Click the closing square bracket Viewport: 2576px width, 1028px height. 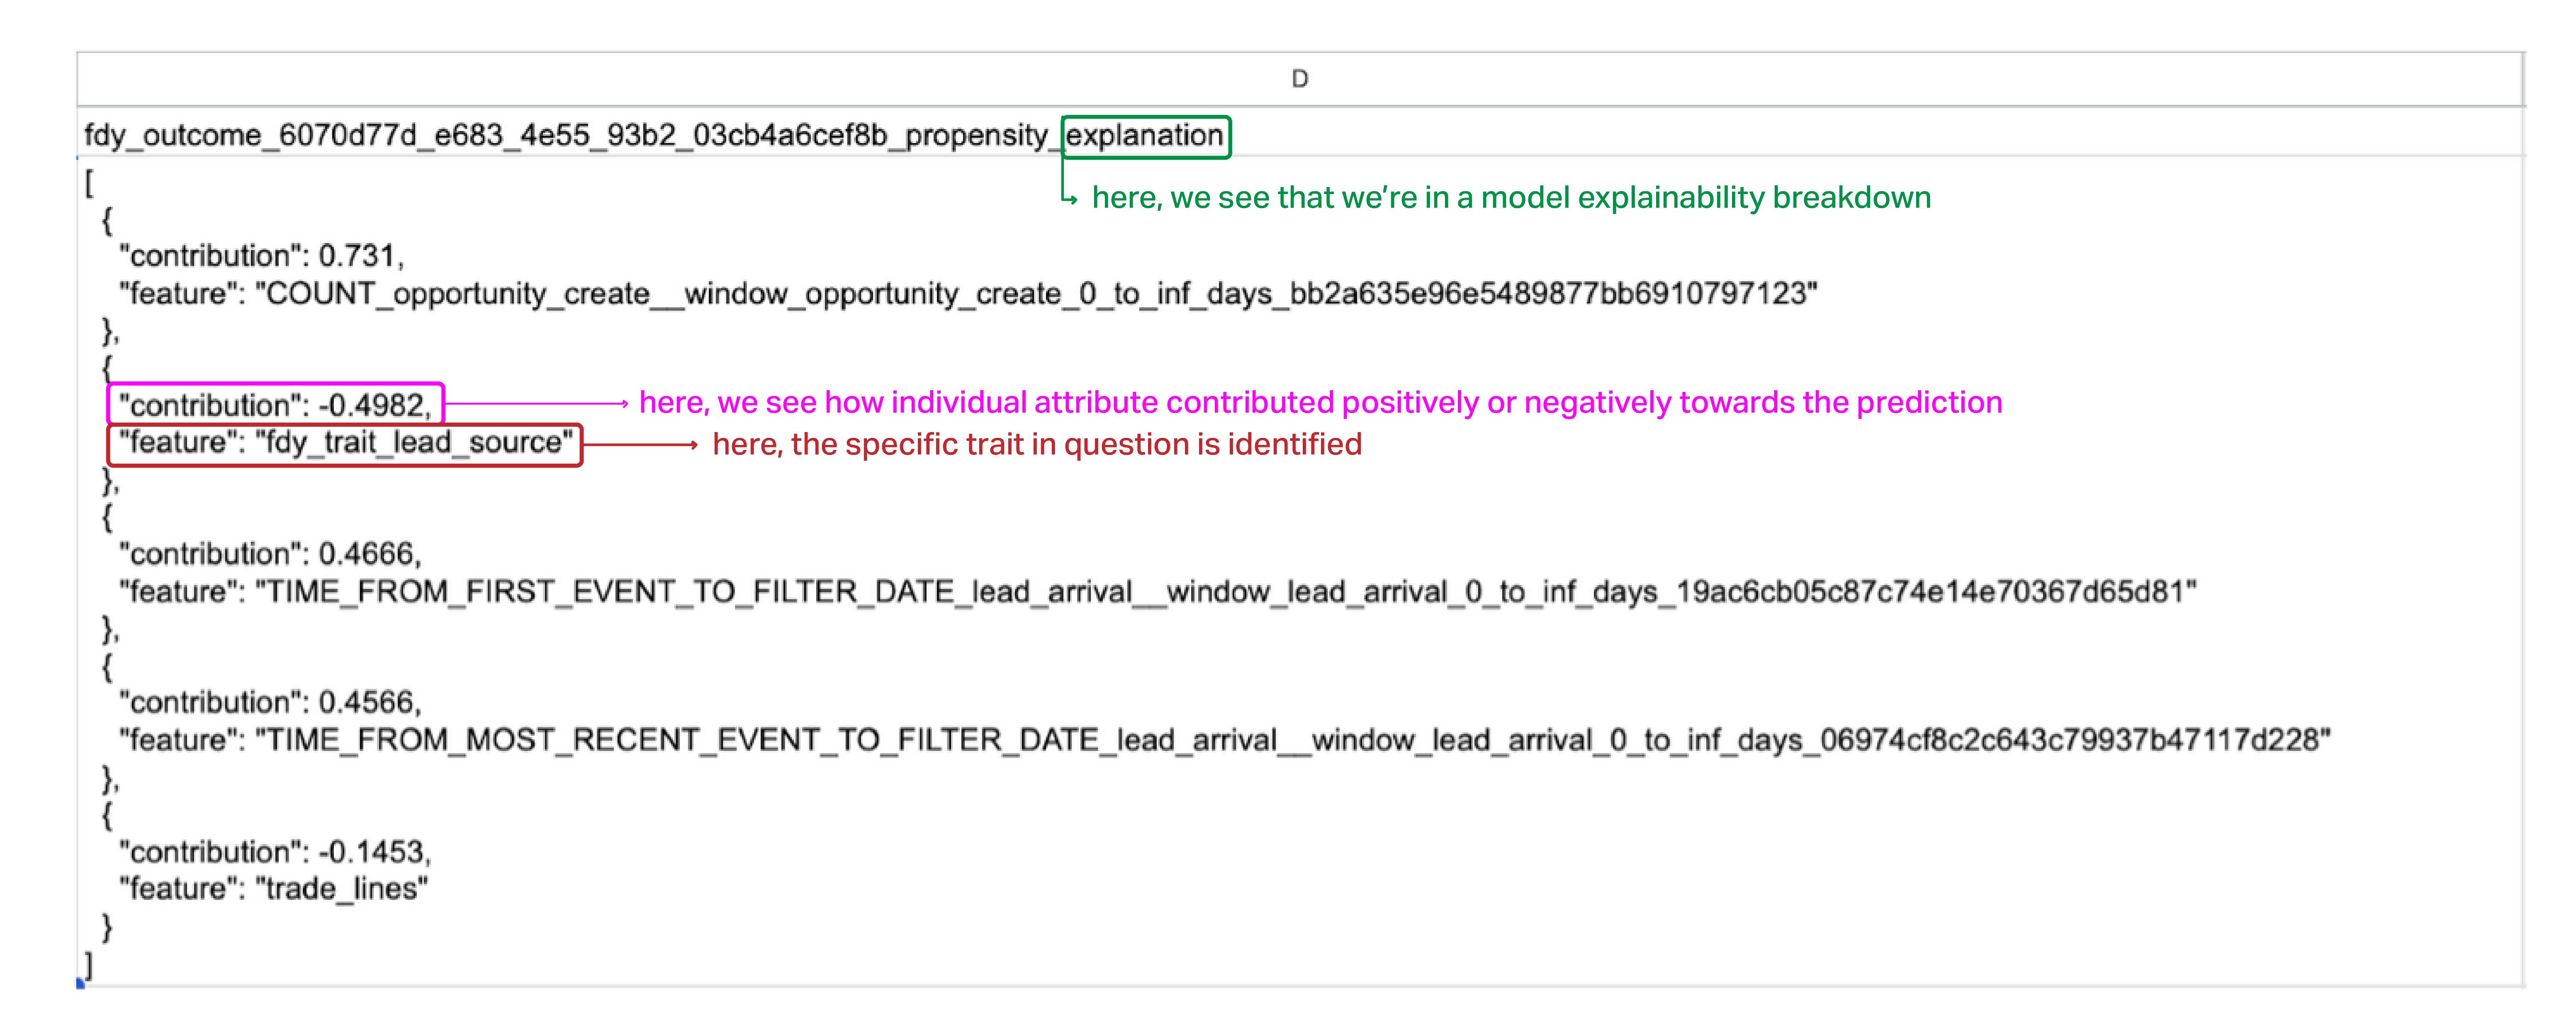click(89, 965)
